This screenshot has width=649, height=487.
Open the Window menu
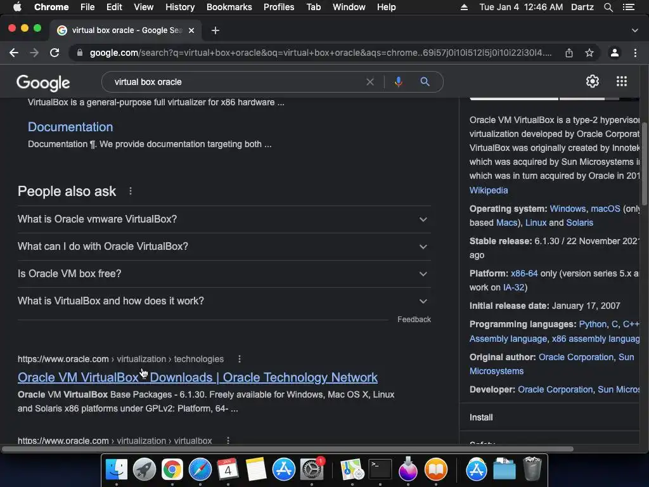coord(349,7)
